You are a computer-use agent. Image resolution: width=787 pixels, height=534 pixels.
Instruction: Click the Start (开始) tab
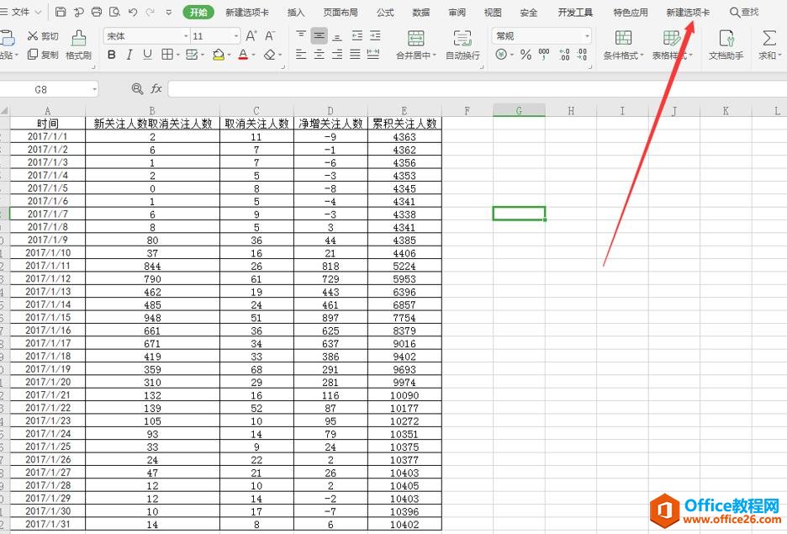[198, 12]
